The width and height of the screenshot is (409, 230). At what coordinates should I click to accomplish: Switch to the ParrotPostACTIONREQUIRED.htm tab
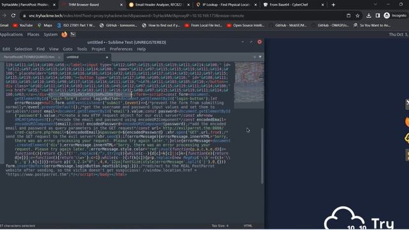pyautogui.click(x=29, y=57)
